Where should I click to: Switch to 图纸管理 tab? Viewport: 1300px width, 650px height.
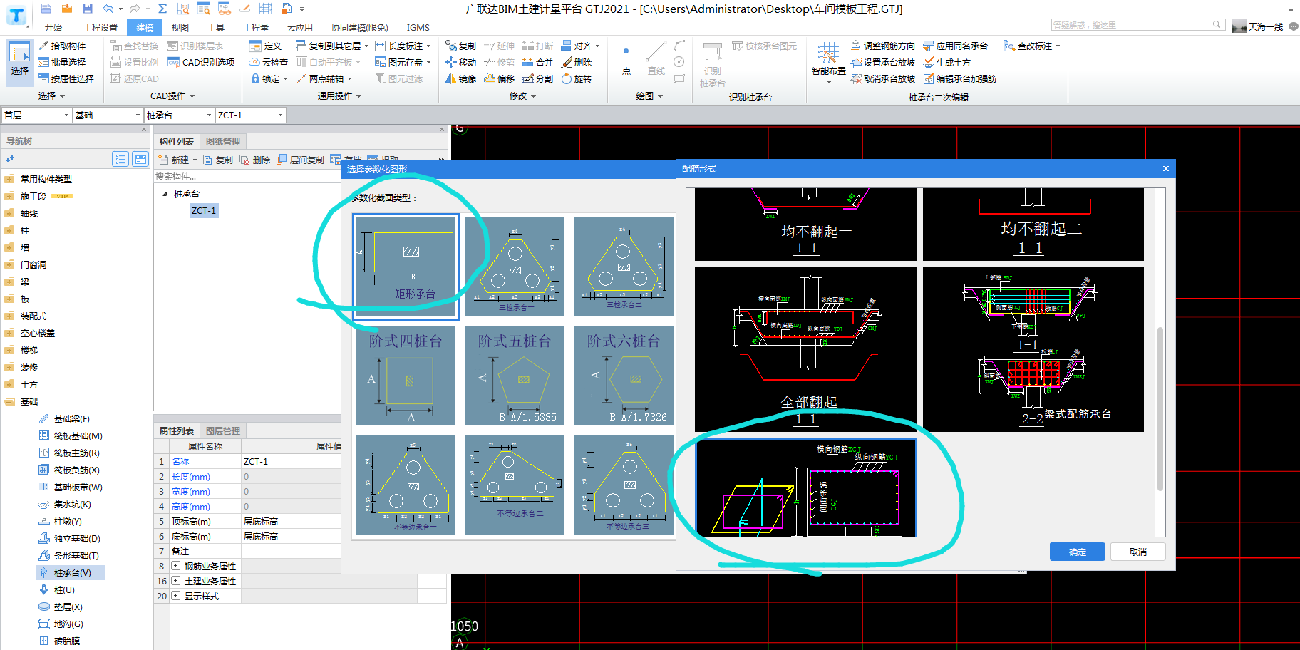coord(223,141)
